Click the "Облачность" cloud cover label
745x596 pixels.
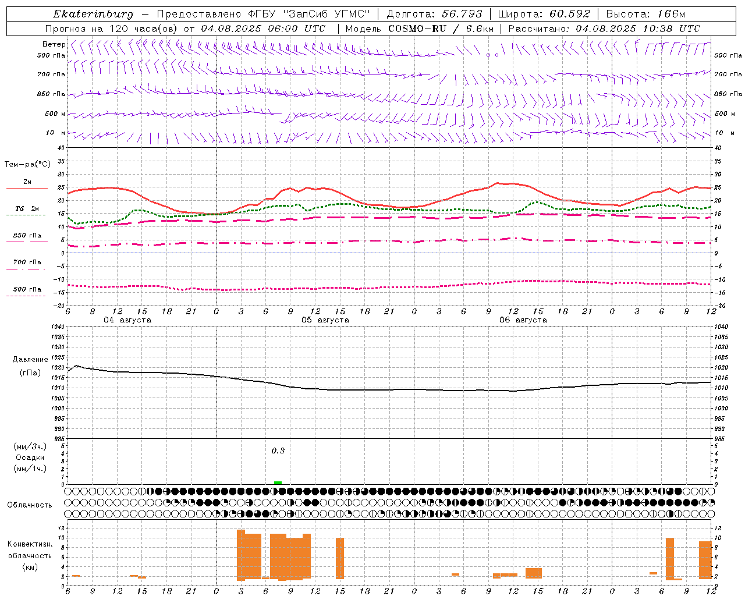30,505
